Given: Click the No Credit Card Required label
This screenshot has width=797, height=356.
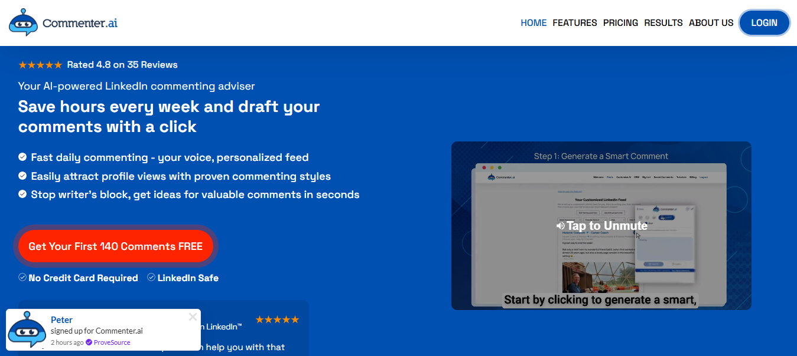Looking at the screenshot, I should pyautogui.click(x=83, y=278).
